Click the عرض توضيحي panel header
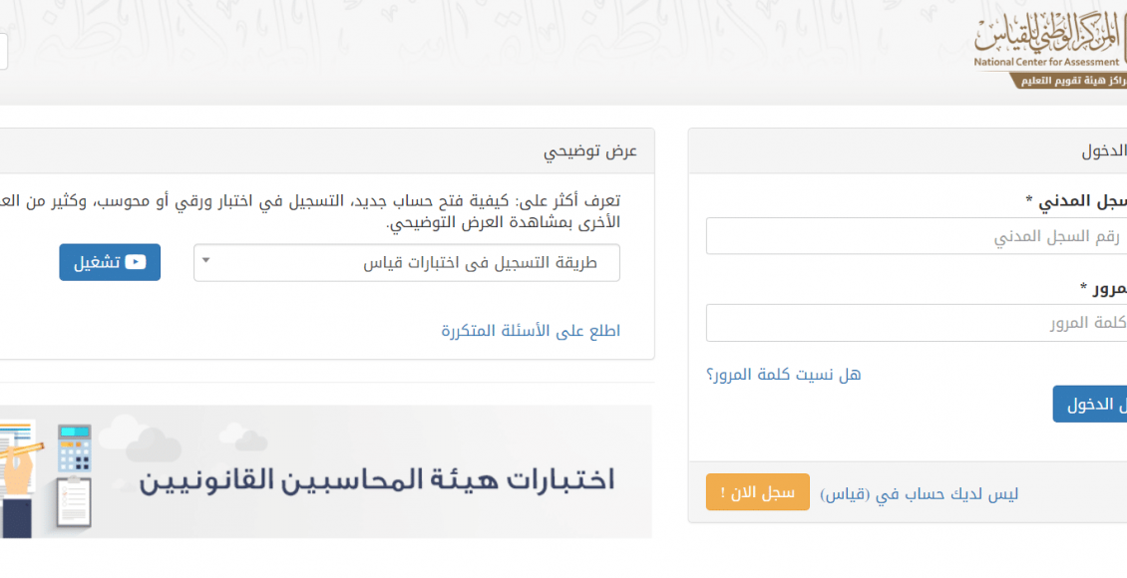The image size is (1127, 578). [325, 151]
